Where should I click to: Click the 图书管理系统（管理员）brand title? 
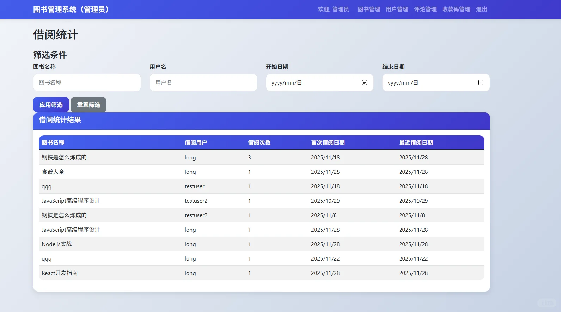tap(71, 10)
